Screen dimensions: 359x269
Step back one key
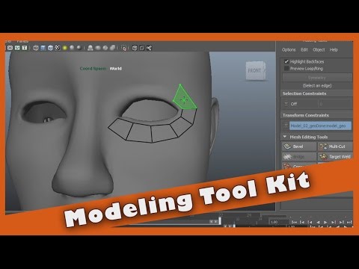tap(310, 222)
